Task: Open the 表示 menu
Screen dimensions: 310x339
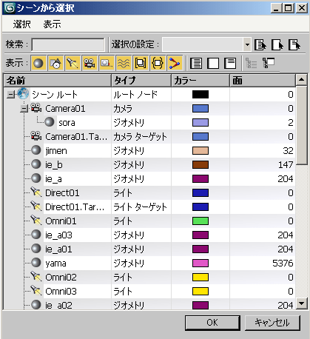Action: point(52,24)
